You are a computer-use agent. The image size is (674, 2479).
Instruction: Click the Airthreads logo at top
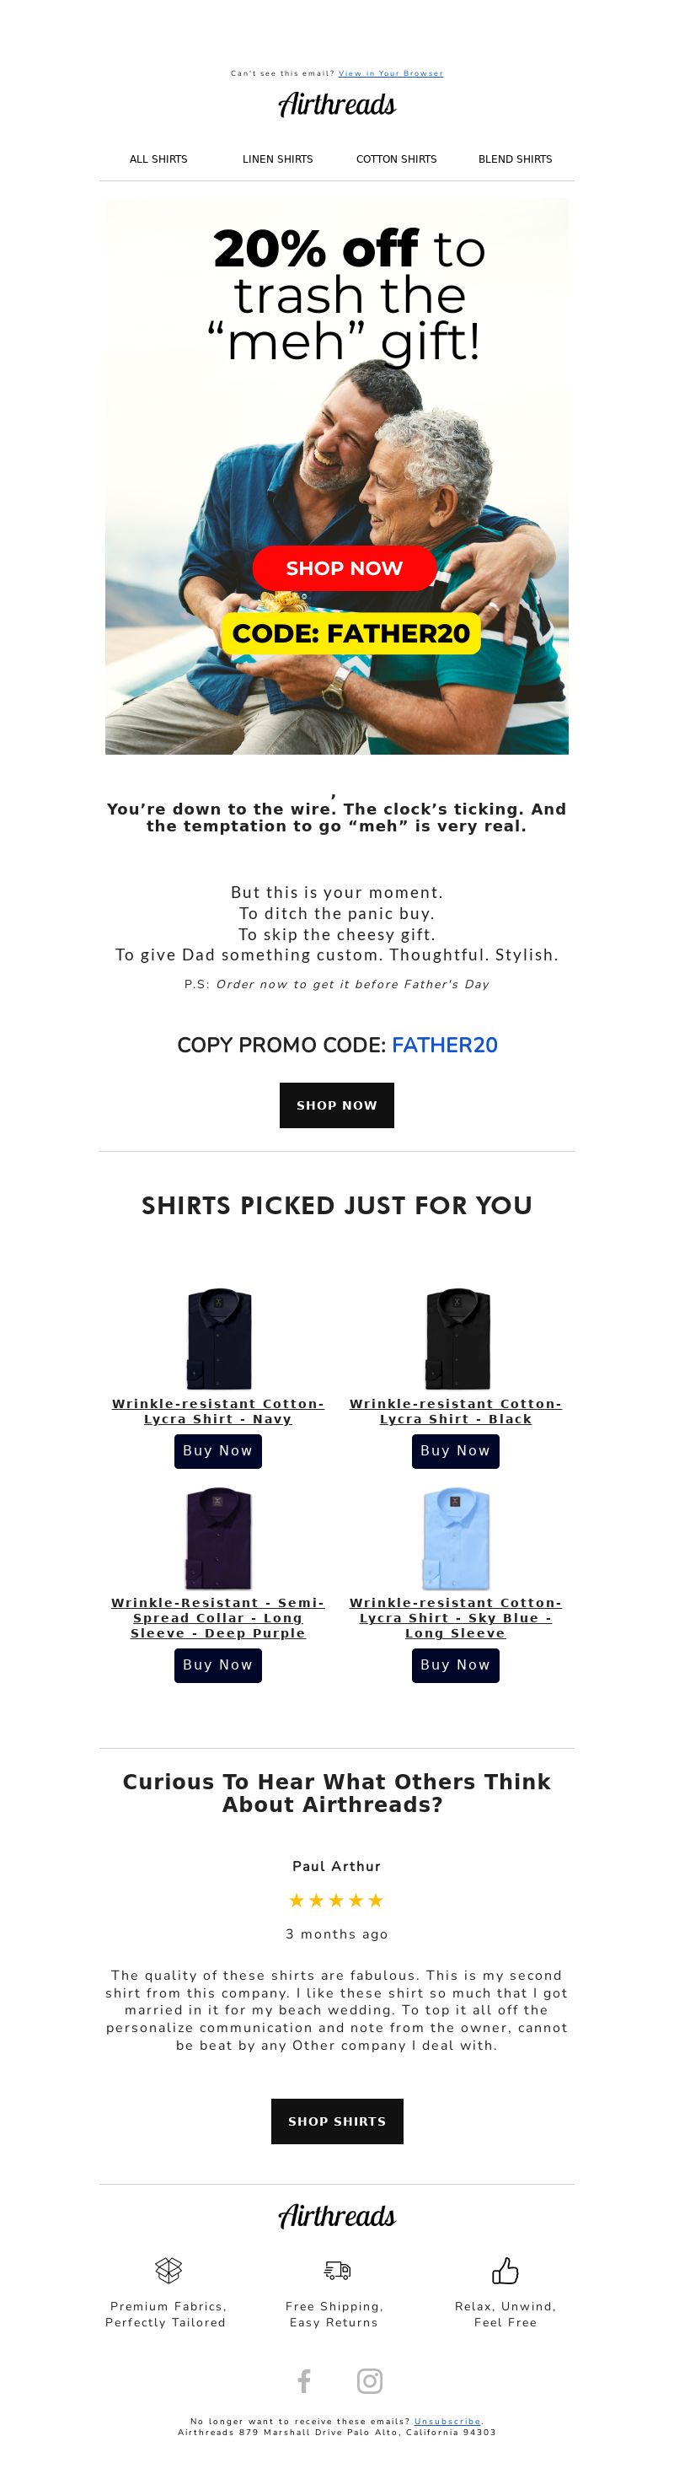click(x=336, y=105)
